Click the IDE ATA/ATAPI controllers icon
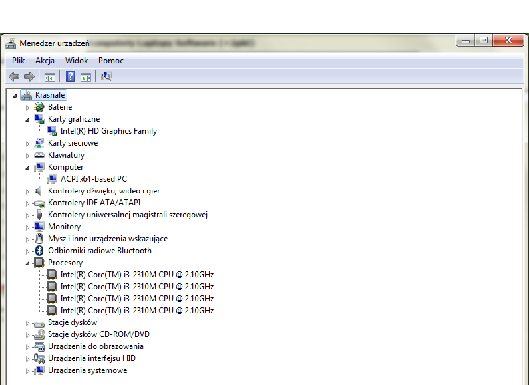Screen dimensions: 529x385 (x=39, y=203)
